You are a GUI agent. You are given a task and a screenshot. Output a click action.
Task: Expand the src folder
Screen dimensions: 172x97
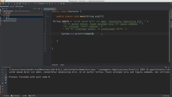pyautogui.click(x=4, y=17)
